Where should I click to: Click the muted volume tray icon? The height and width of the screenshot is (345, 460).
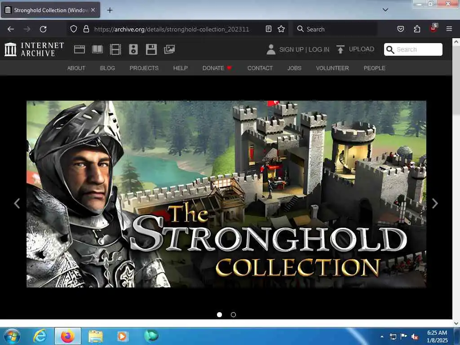pos(415,337)
